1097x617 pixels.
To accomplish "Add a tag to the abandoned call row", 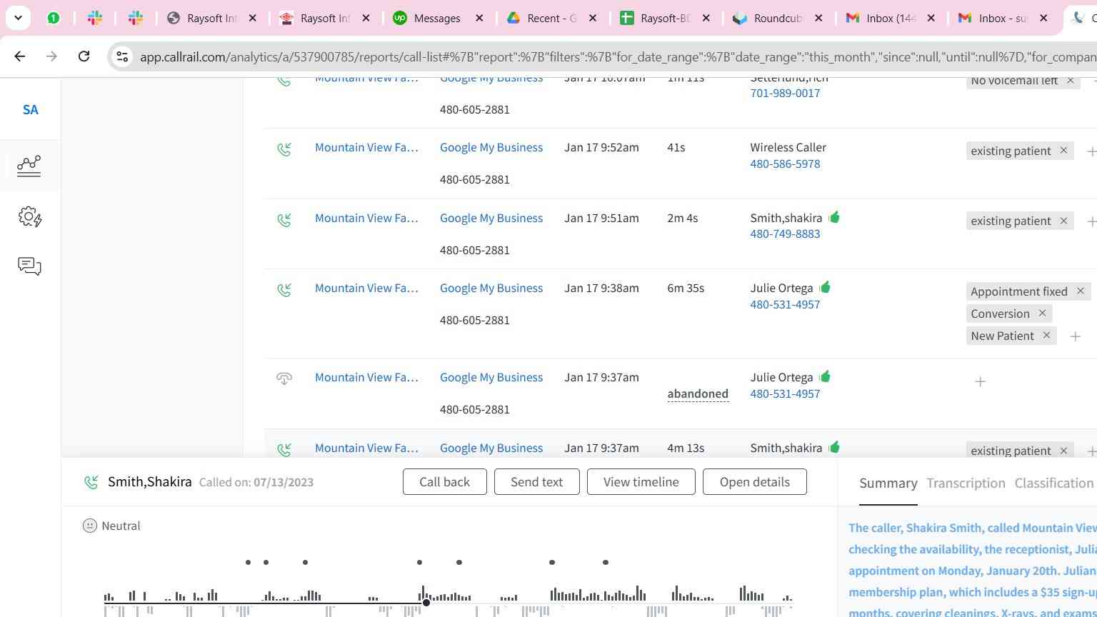I will pos(980,382).
